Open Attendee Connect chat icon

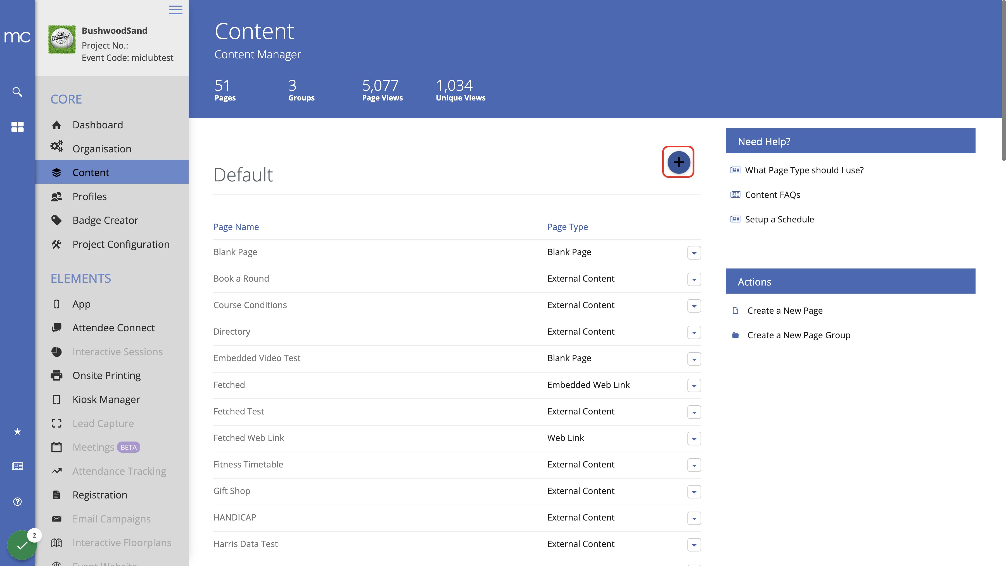[57, 328]
